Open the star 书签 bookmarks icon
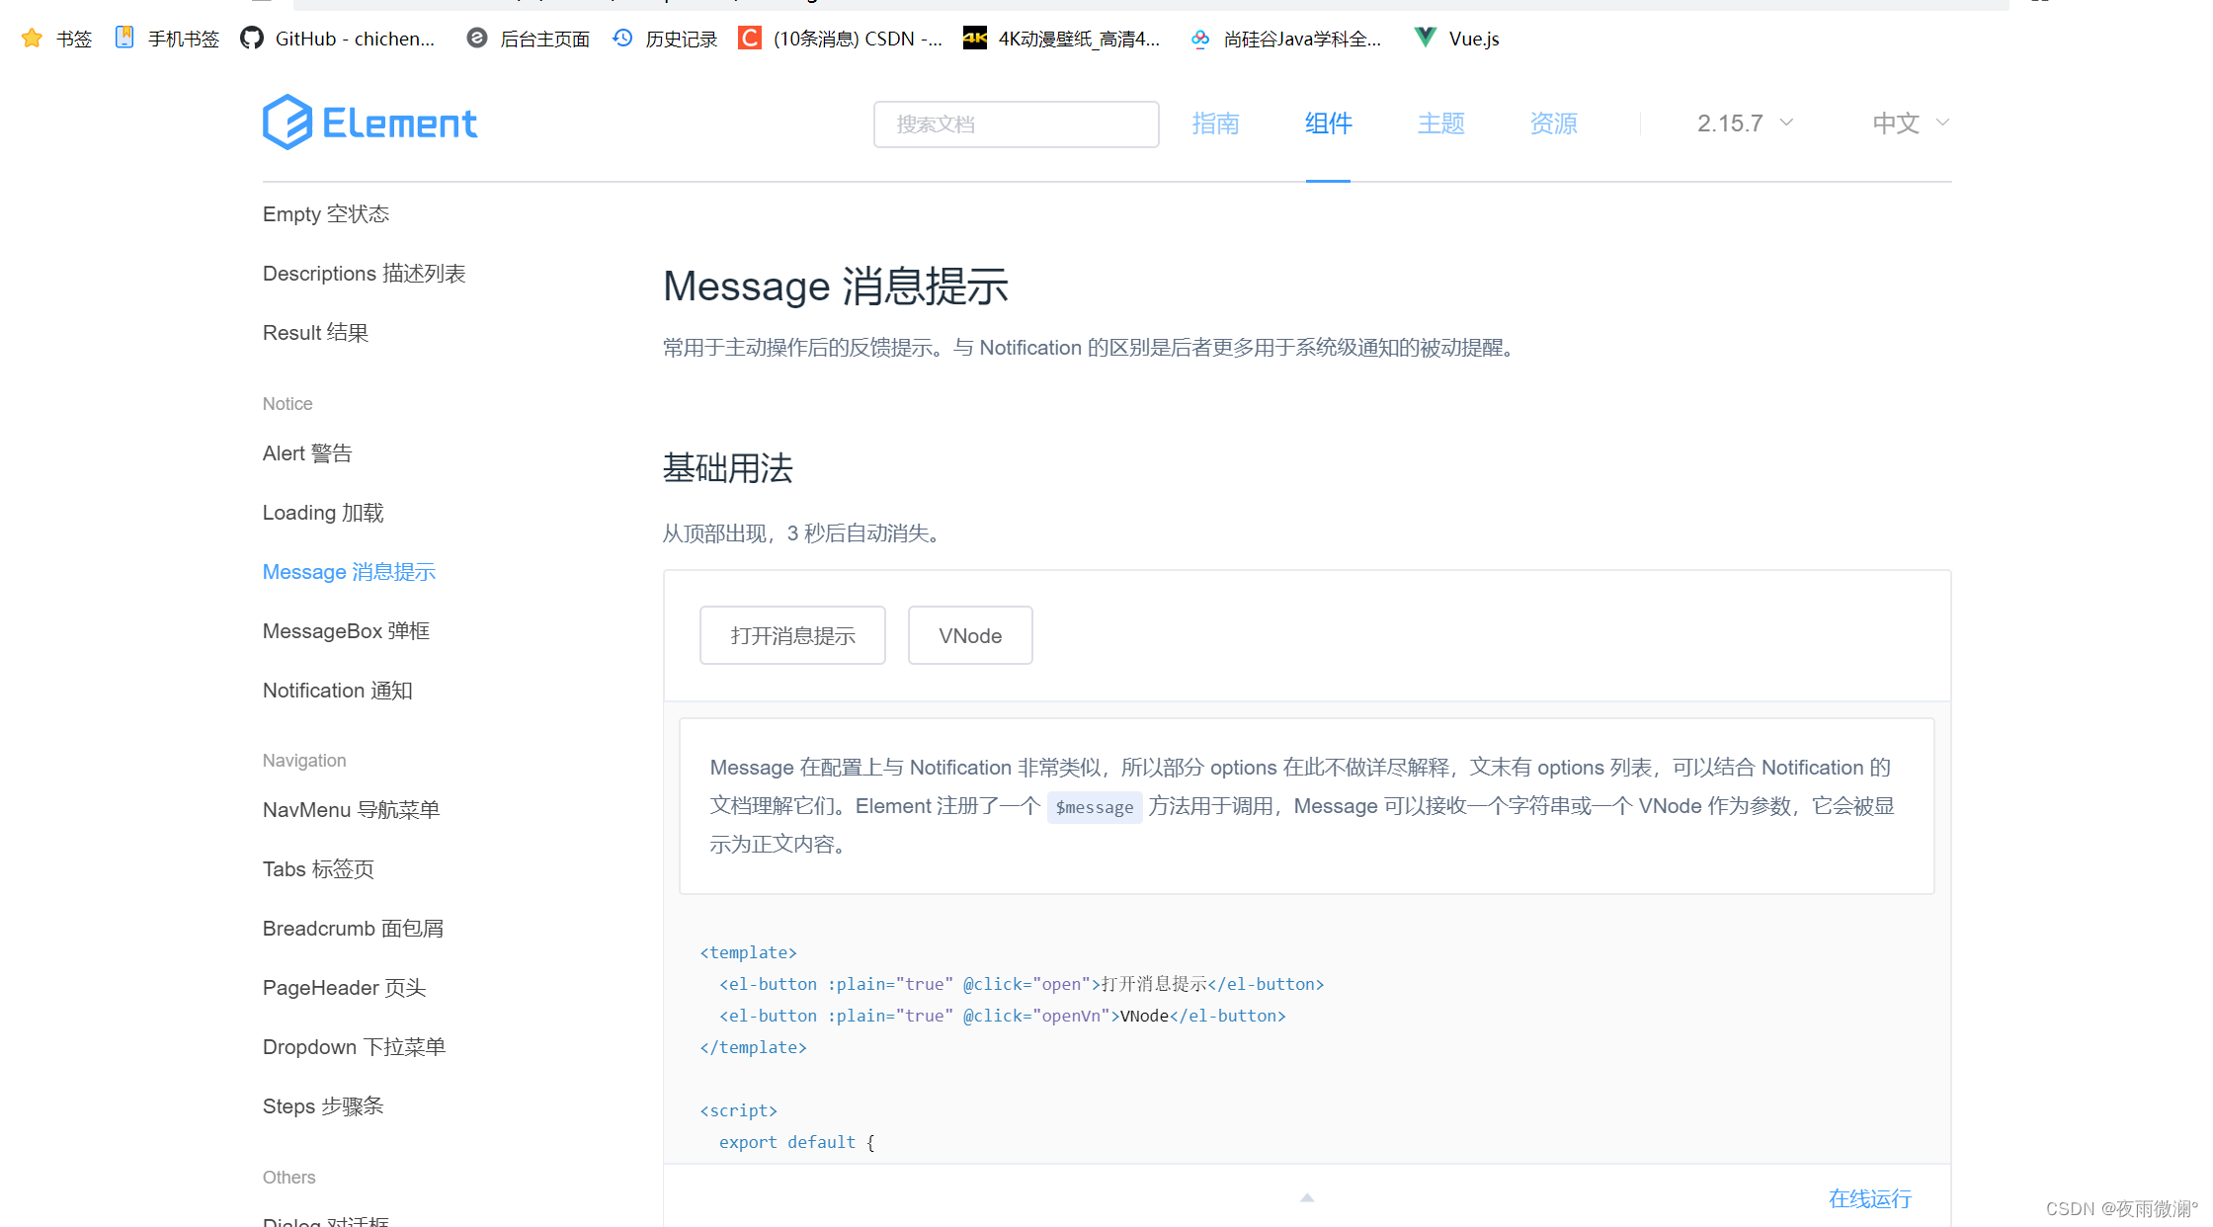2213x1227 pixels. (32, 39)
